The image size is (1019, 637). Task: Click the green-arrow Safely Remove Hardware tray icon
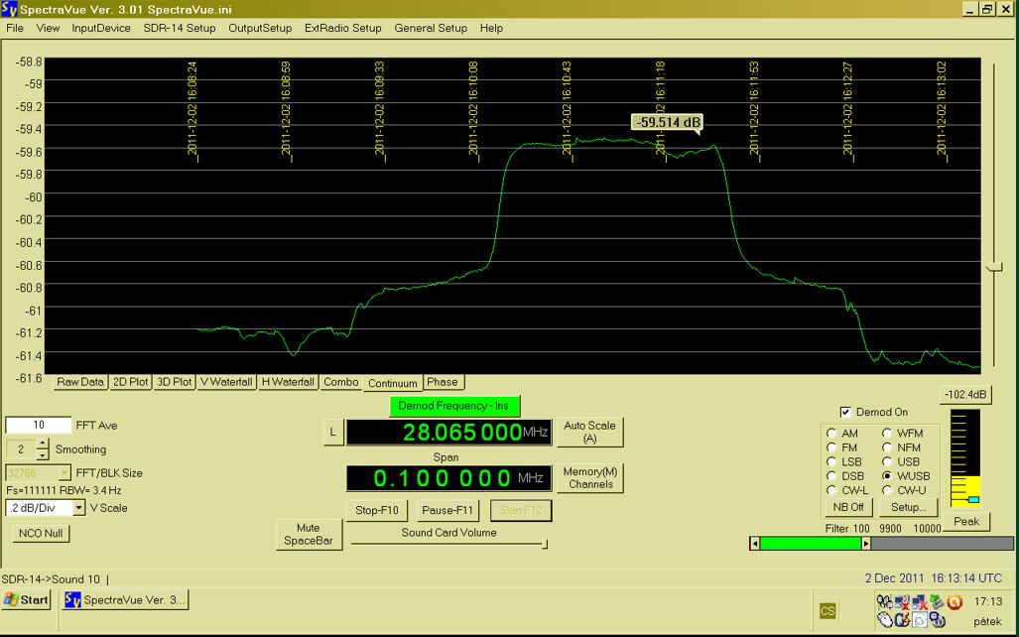pos(936,602)
